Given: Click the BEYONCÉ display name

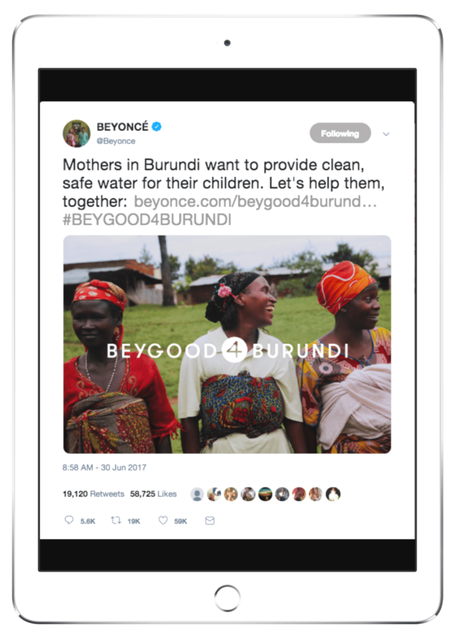Looking at the screenshot, I should tap(122, 127).
